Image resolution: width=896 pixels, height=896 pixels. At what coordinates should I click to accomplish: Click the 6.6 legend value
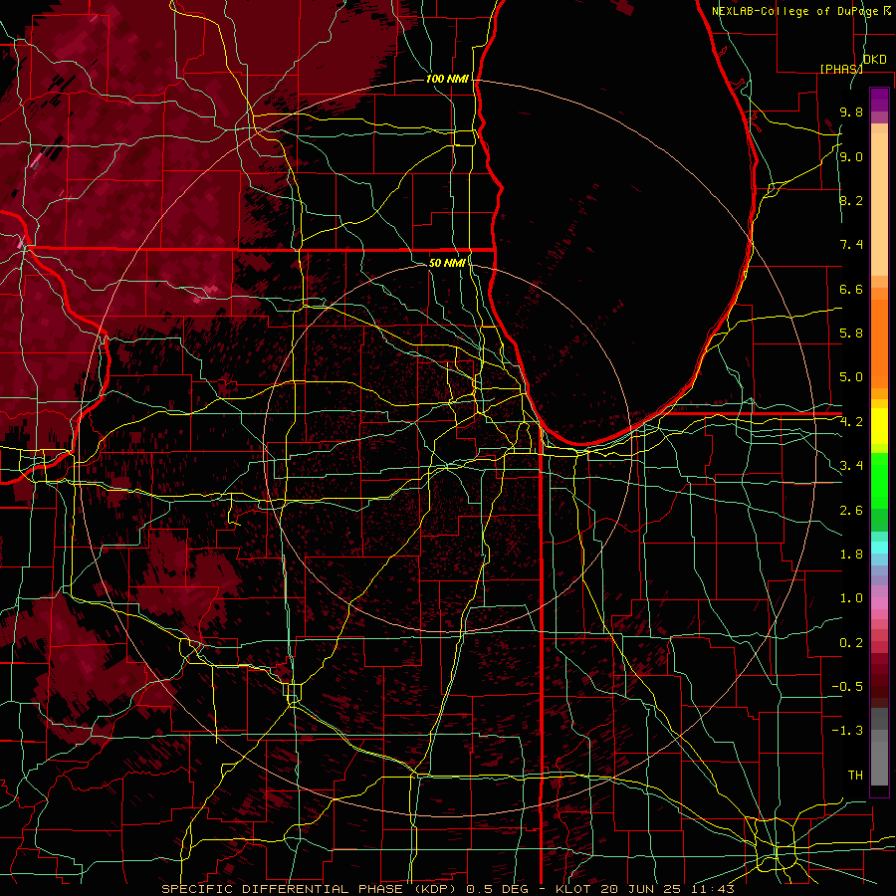tap(851, 289)
